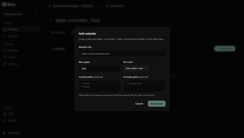Click the 'Path patterns are regular expressions' helper text
Screen dimensions: 244x138
pos(117,95)
